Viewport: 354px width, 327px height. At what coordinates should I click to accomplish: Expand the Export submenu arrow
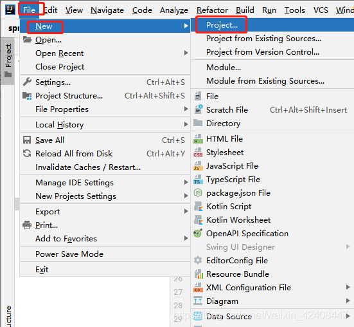click(186, 211)
